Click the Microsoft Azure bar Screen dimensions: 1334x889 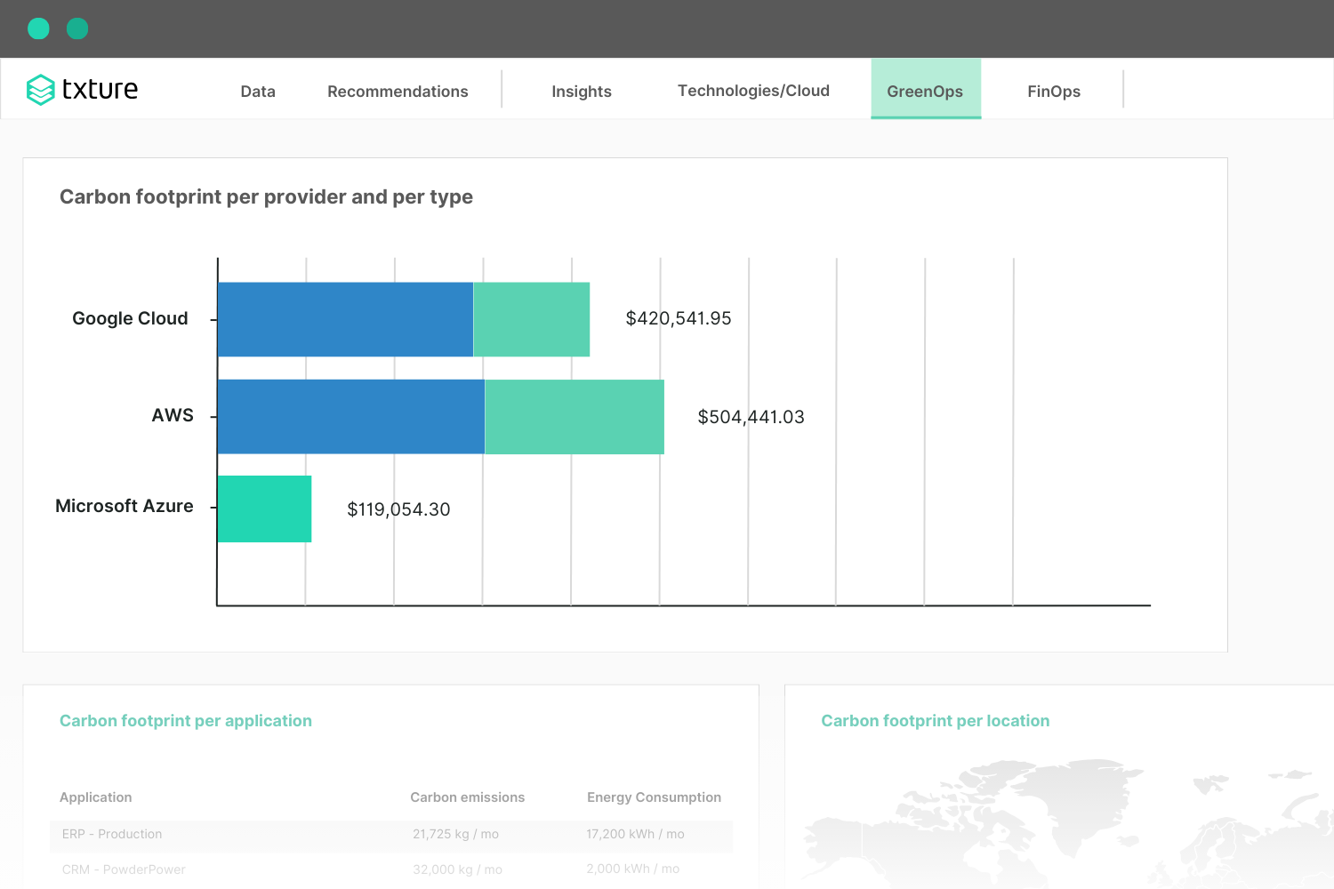coord(264,509)
